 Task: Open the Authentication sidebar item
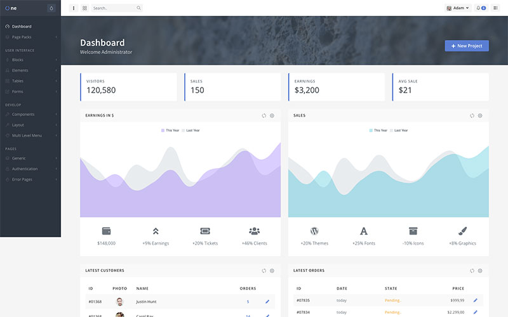[30, 169]
